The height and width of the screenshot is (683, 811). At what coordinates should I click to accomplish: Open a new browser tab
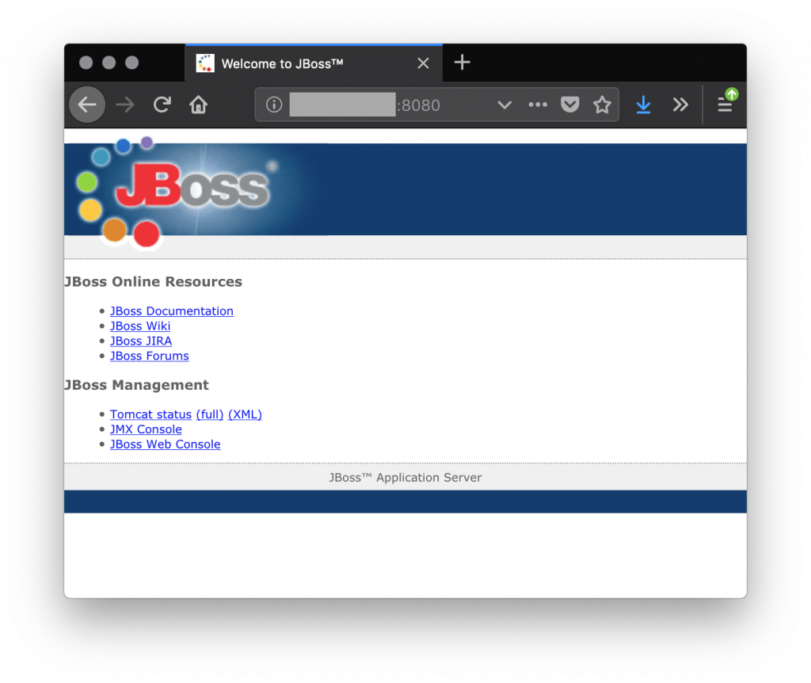(x=462, y=63)
